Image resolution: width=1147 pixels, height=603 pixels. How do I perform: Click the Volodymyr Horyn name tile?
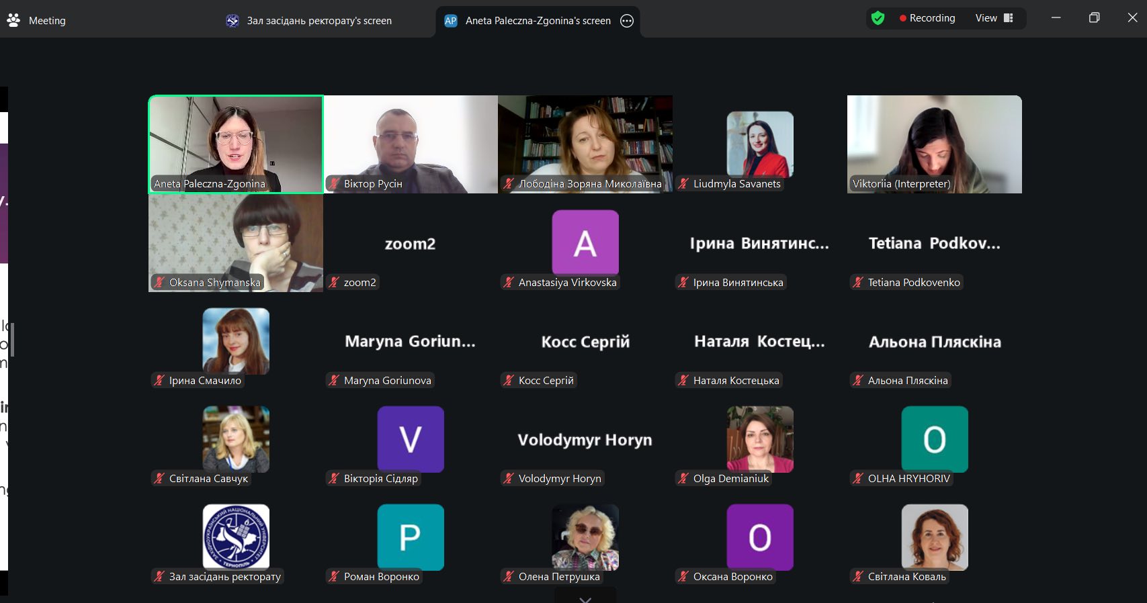(585, 440)
